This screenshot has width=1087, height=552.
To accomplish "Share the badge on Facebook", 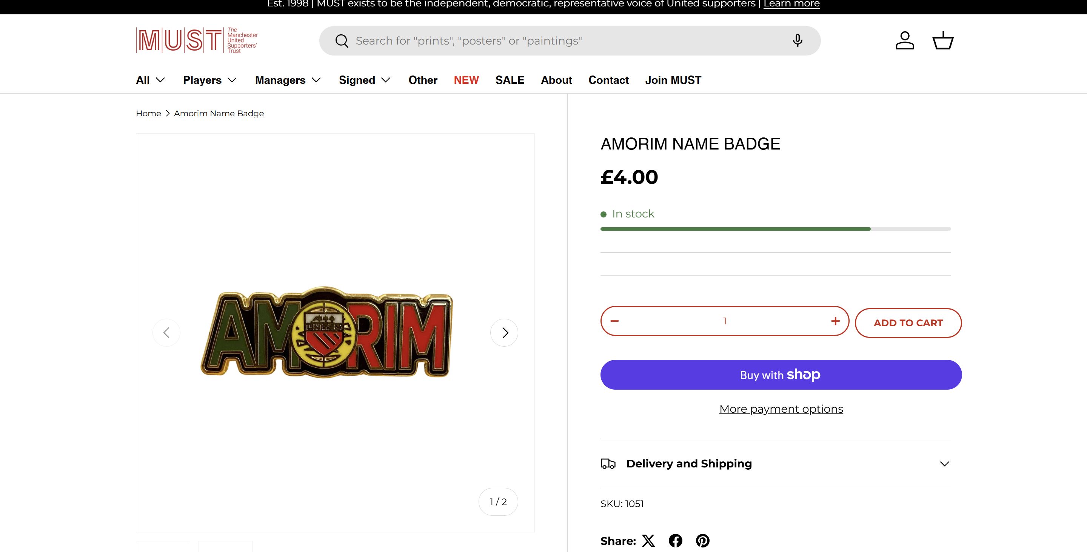I will click(x=676, y=541).
